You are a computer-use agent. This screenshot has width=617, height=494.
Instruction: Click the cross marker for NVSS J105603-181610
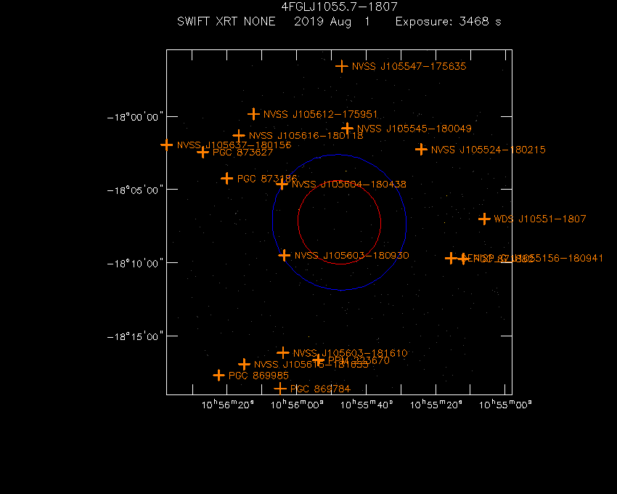283,352
